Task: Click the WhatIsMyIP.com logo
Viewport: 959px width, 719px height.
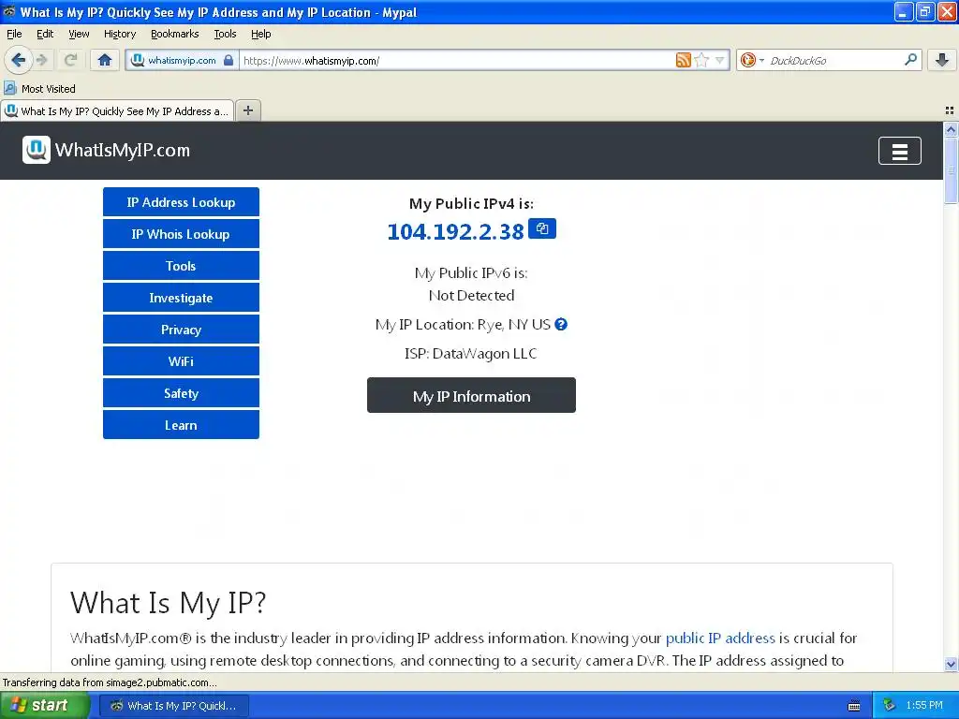Action: tap(107, 150)
